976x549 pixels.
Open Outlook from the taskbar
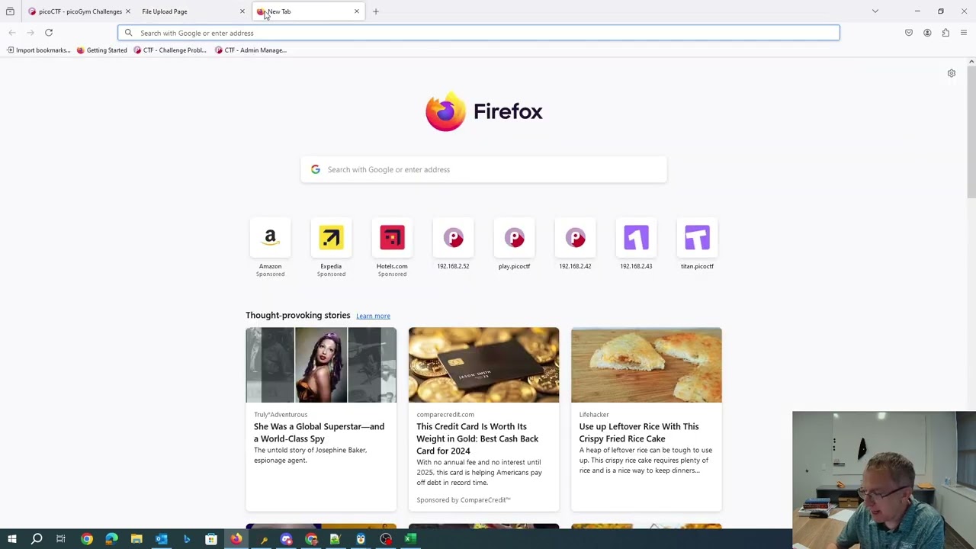(x=162, y=539)
